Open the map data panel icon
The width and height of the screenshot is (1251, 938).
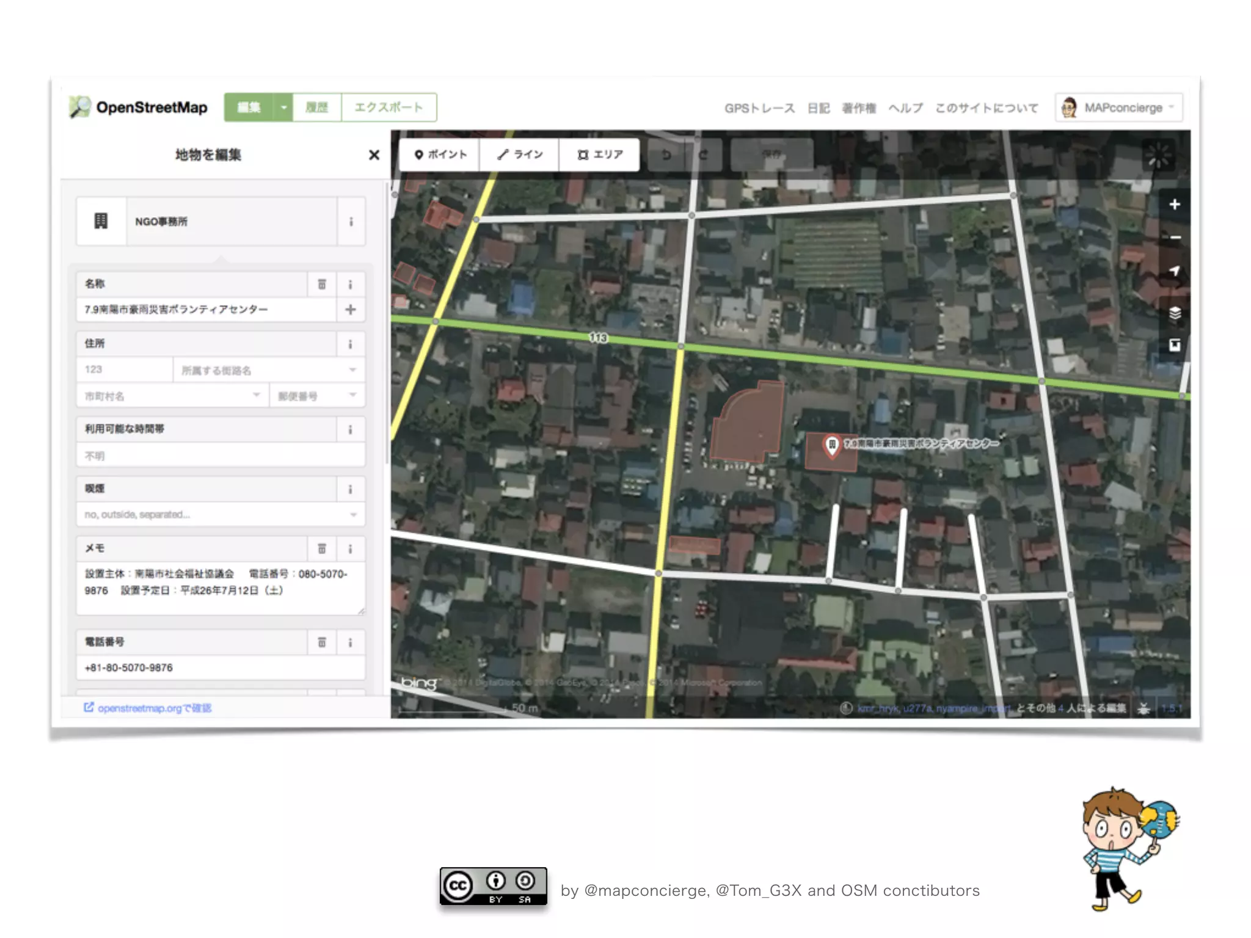click(1174, 346)
